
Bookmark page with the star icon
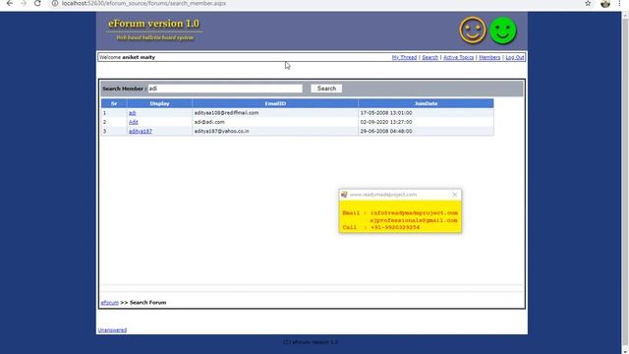point(588,3)
